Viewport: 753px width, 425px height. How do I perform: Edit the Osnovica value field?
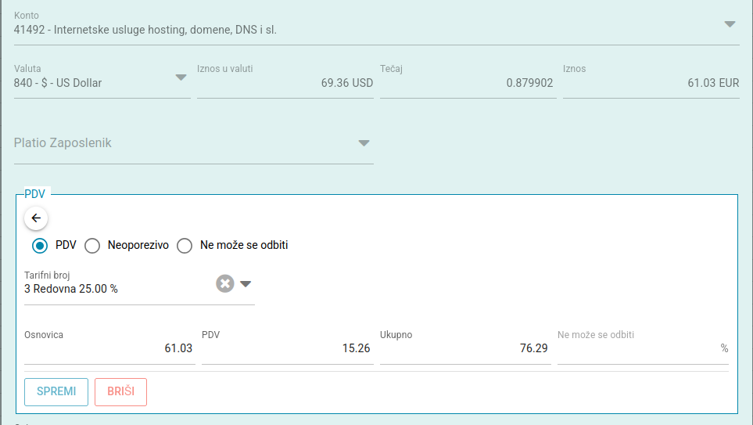[108, 349]
